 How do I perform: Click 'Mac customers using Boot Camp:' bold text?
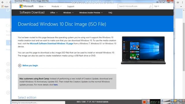[x=34, y=79]
